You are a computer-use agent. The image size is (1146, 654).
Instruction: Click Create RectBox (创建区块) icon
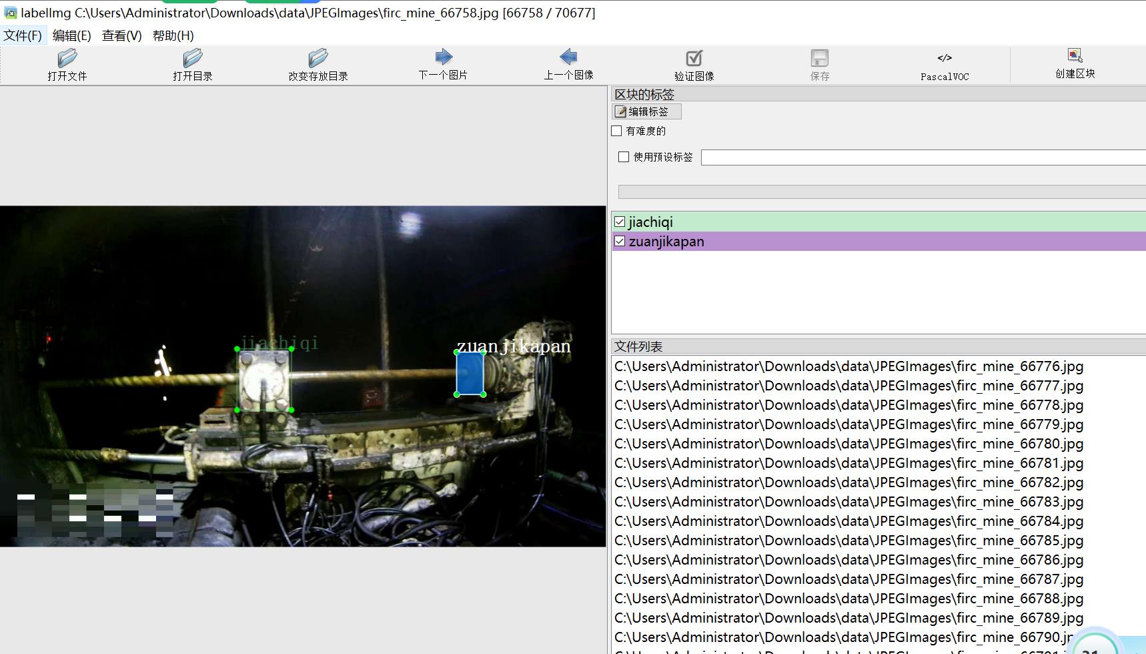pyautogui.click(x=1075, y=55)
